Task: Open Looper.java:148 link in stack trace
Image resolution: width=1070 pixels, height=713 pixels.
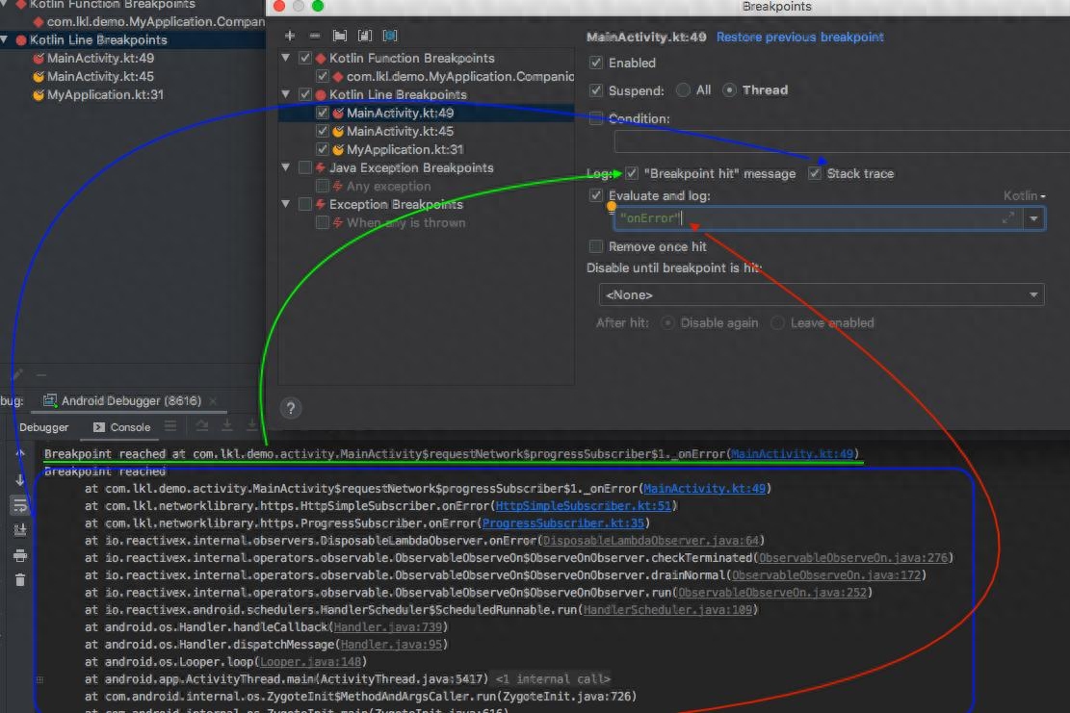Action: (310, 662)
